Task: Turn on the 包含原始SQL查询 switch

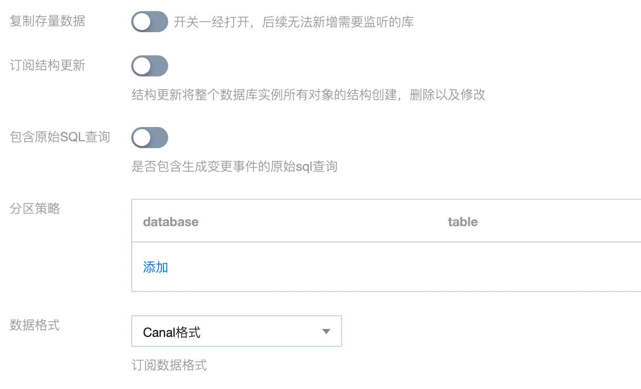Action: (x=150, y=138)
